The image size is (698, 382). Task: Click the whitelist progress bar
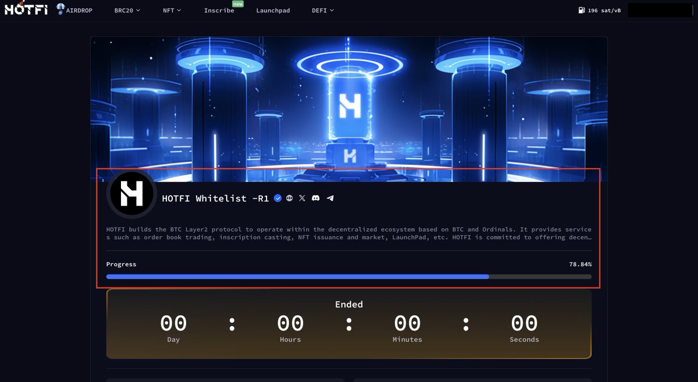[x=349, y=277]
